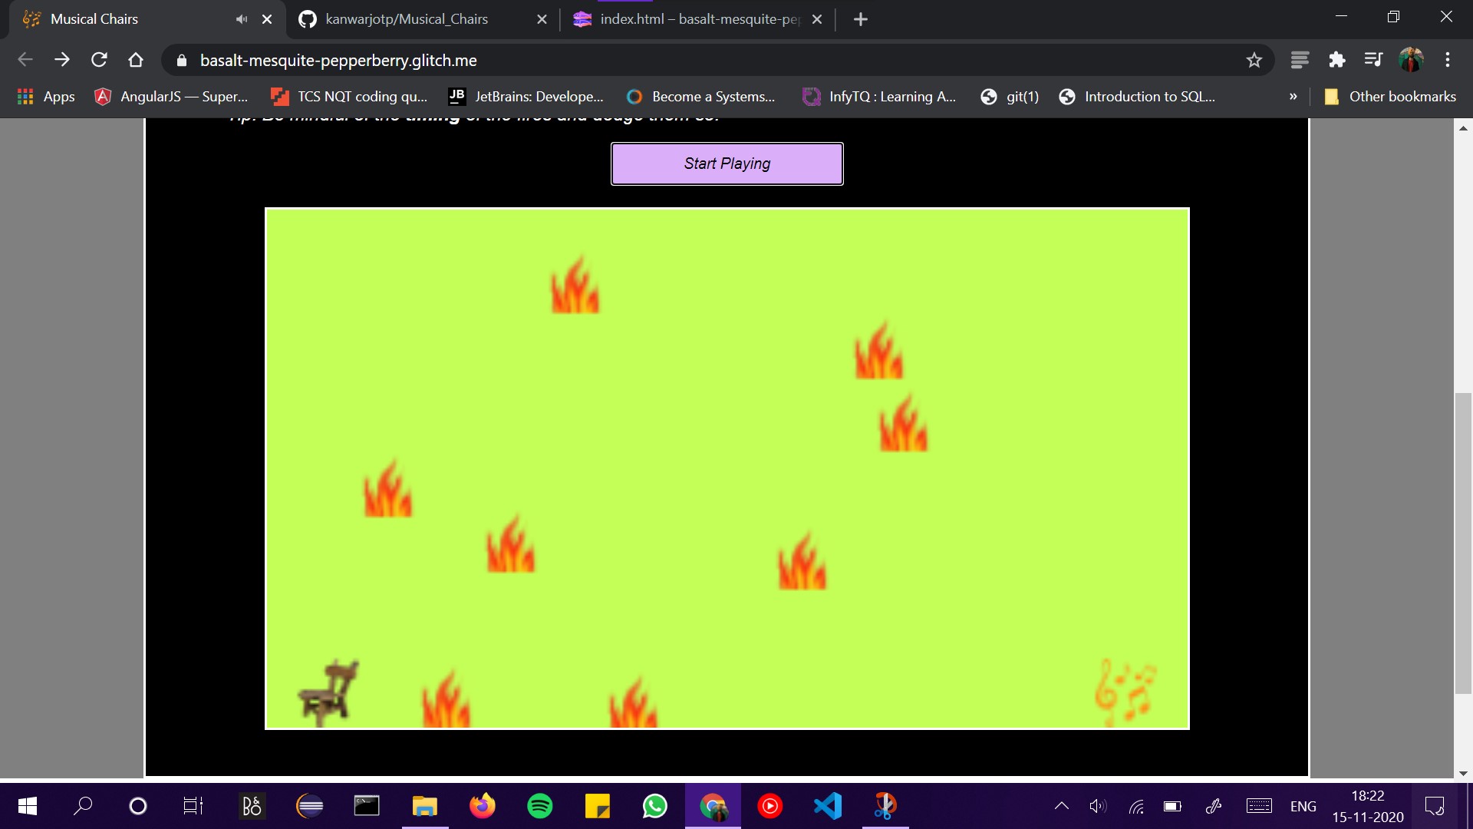Show hidden system tray icons
The width and height of the screenshot is (1473, 829).
tap(1061, 806)
